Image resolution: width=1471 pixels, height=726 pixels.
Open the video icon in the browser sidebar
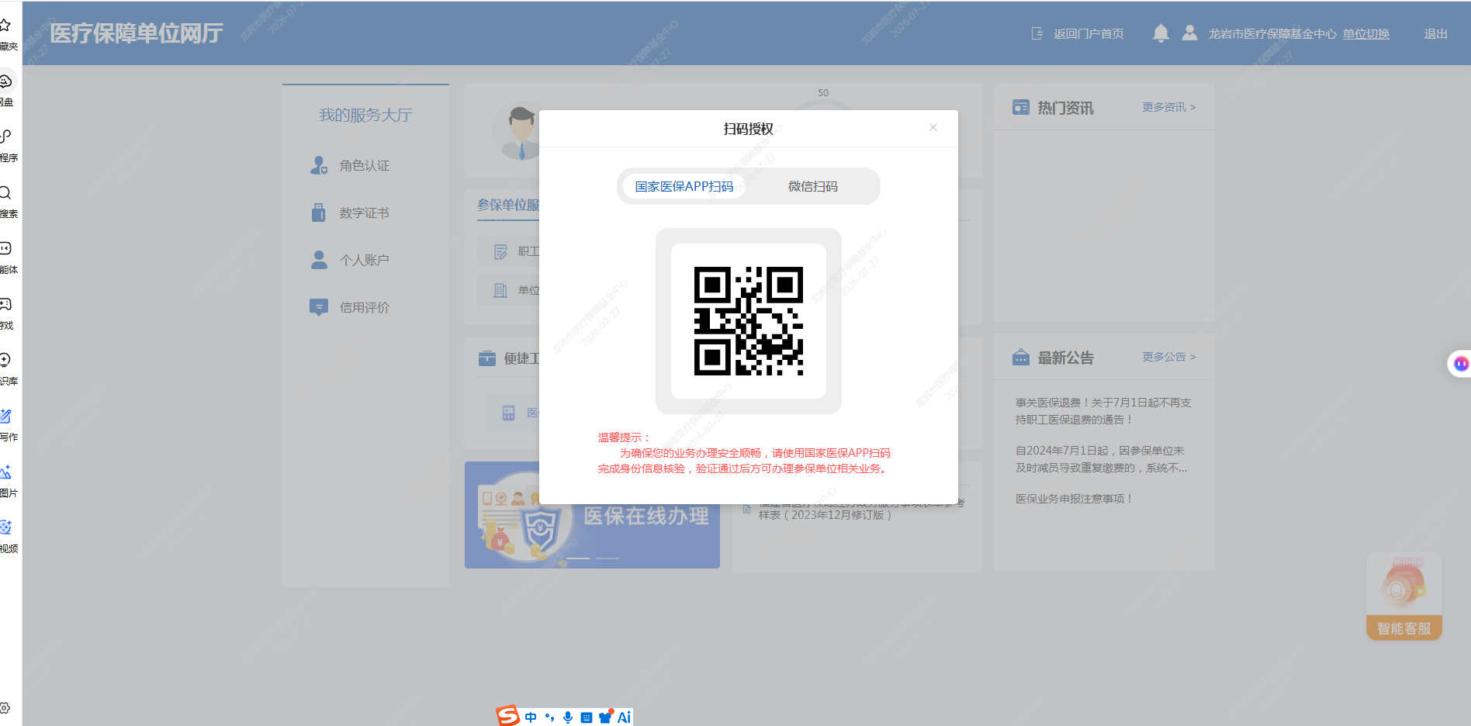(x=6, y=528)
